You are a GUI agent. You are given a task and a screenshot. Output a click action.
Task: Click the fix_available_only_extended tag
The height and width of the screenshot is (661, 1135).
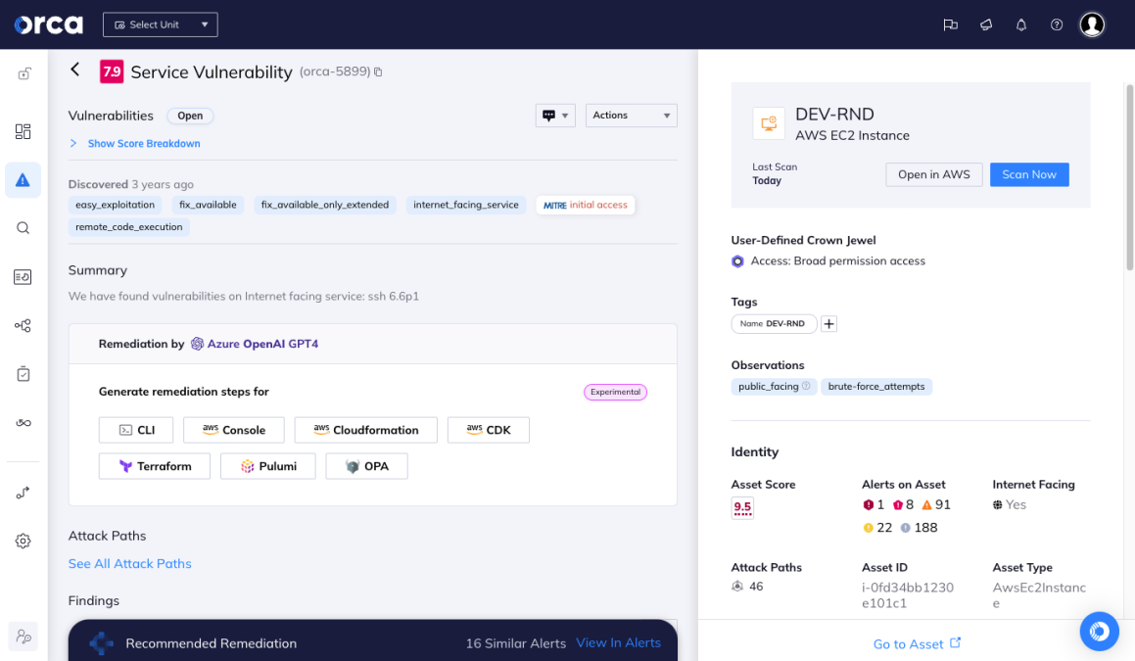pos(325,205)
